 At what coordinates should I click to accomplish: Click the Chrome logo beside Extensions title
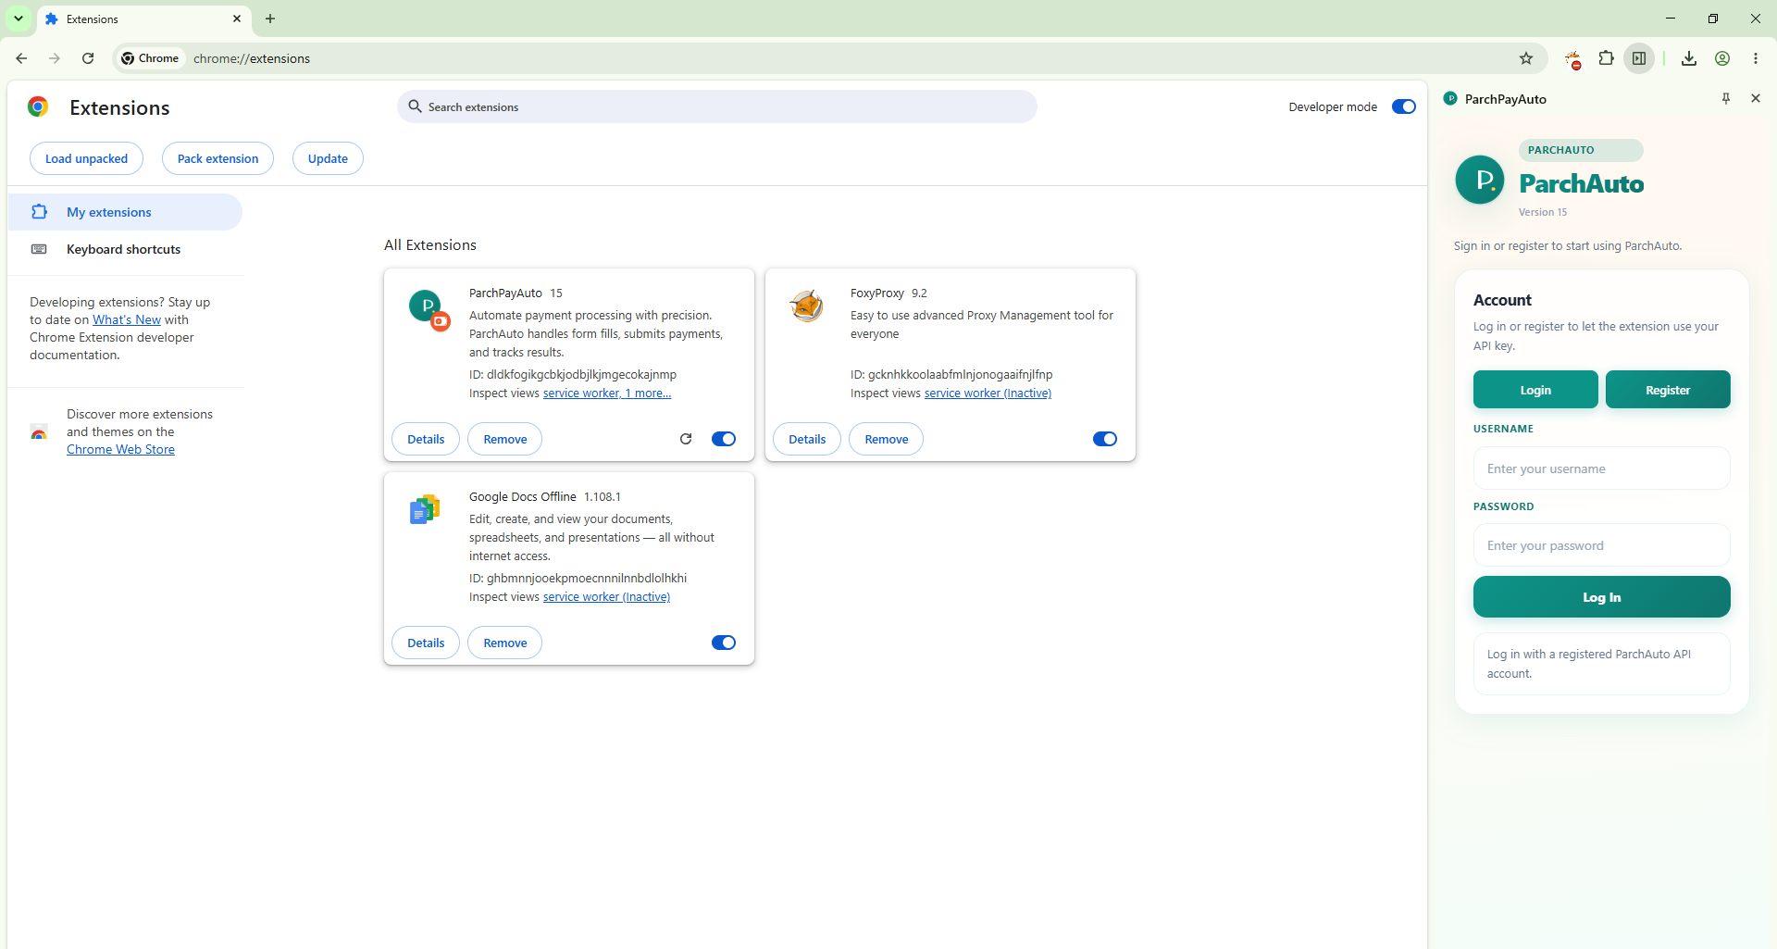pos(38,107)
